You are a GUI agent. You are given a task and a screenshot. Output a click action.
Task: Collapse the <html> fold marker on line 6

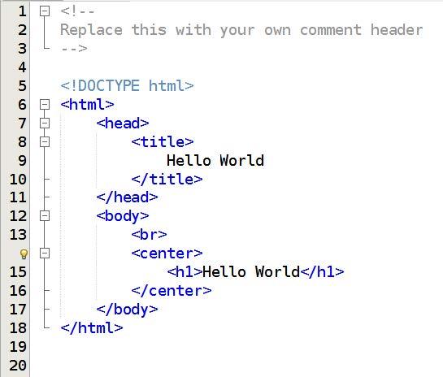(x=45, y=105)
